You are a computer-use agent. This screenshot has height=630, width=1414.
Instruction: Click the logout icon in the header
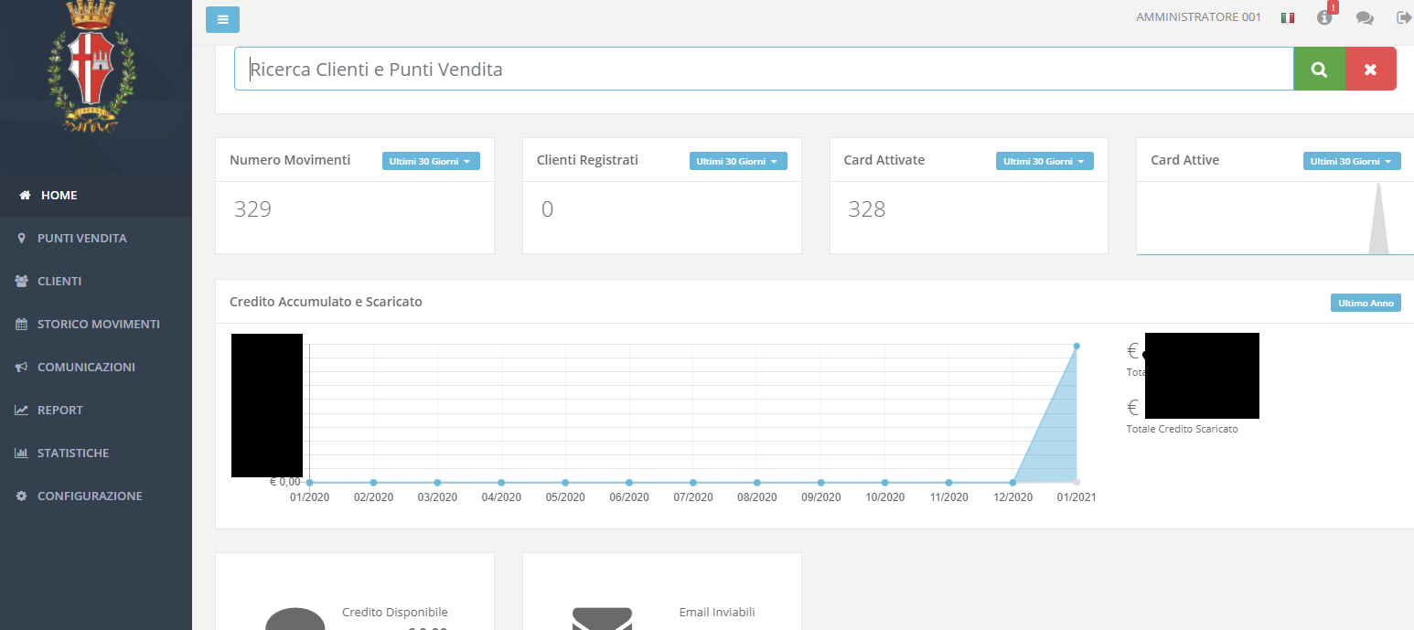pyautogui.click(x=1403, y=17)
